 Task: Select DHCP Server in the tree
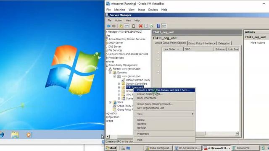click(x=116, y=43)
